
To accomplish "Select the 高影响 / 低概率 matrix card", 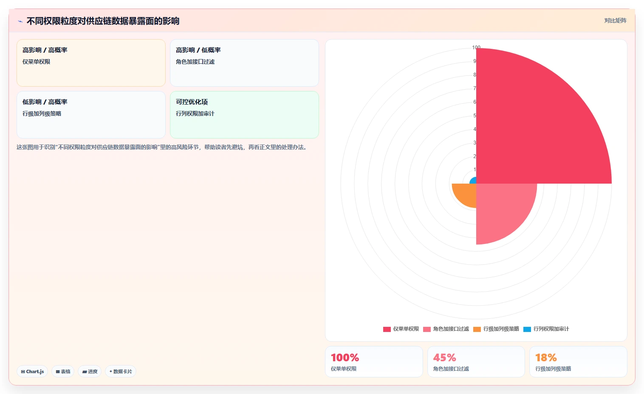I will [x=244, y=63].
